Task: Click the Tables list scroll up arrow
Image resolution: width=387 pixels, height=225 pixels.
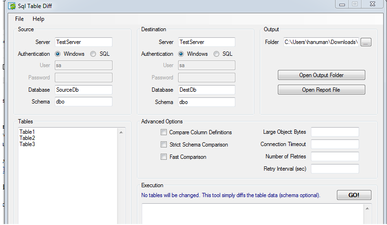Action: pyautogui.click(x=121, y=132)
